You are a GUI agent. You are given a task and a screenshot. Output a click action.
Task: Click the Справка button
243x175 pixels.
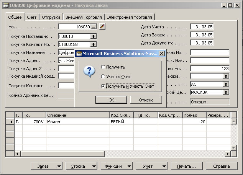222,166
